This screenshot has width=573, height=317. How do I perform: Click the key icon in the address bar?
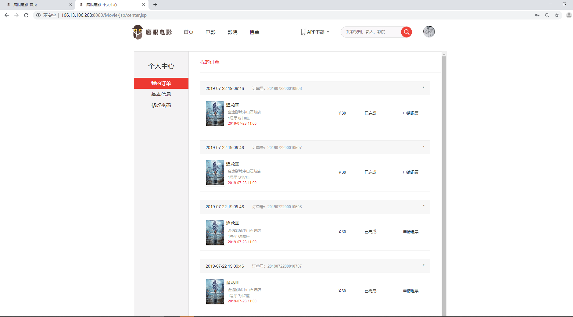(538, 15)
